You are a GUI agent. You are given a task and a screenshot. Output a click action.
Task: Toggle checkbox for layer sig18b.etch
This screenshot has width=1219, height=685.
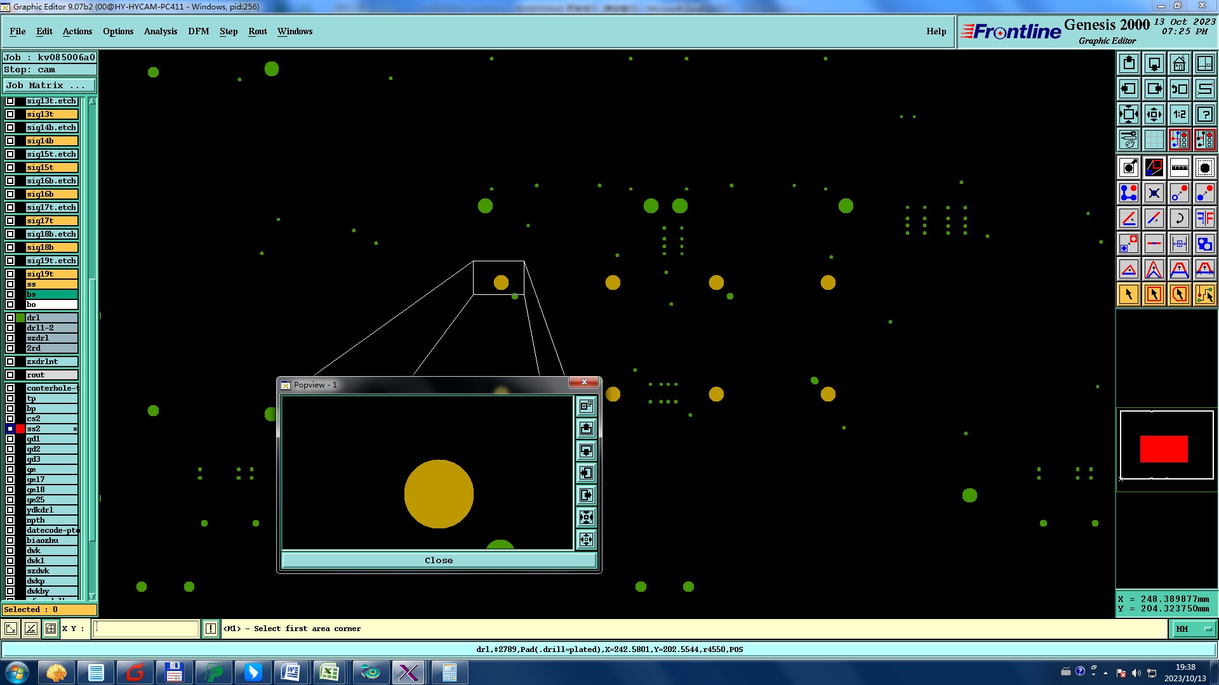pyautogui.click(x=10, y=234)
